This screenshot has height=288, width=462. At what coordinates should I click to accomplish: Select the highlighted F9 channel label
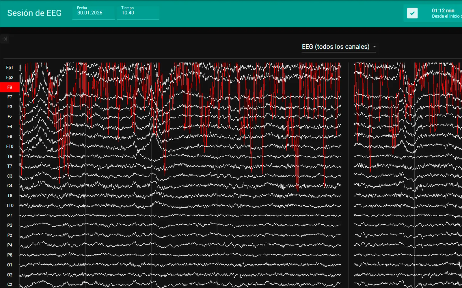[x=10, y=87]
